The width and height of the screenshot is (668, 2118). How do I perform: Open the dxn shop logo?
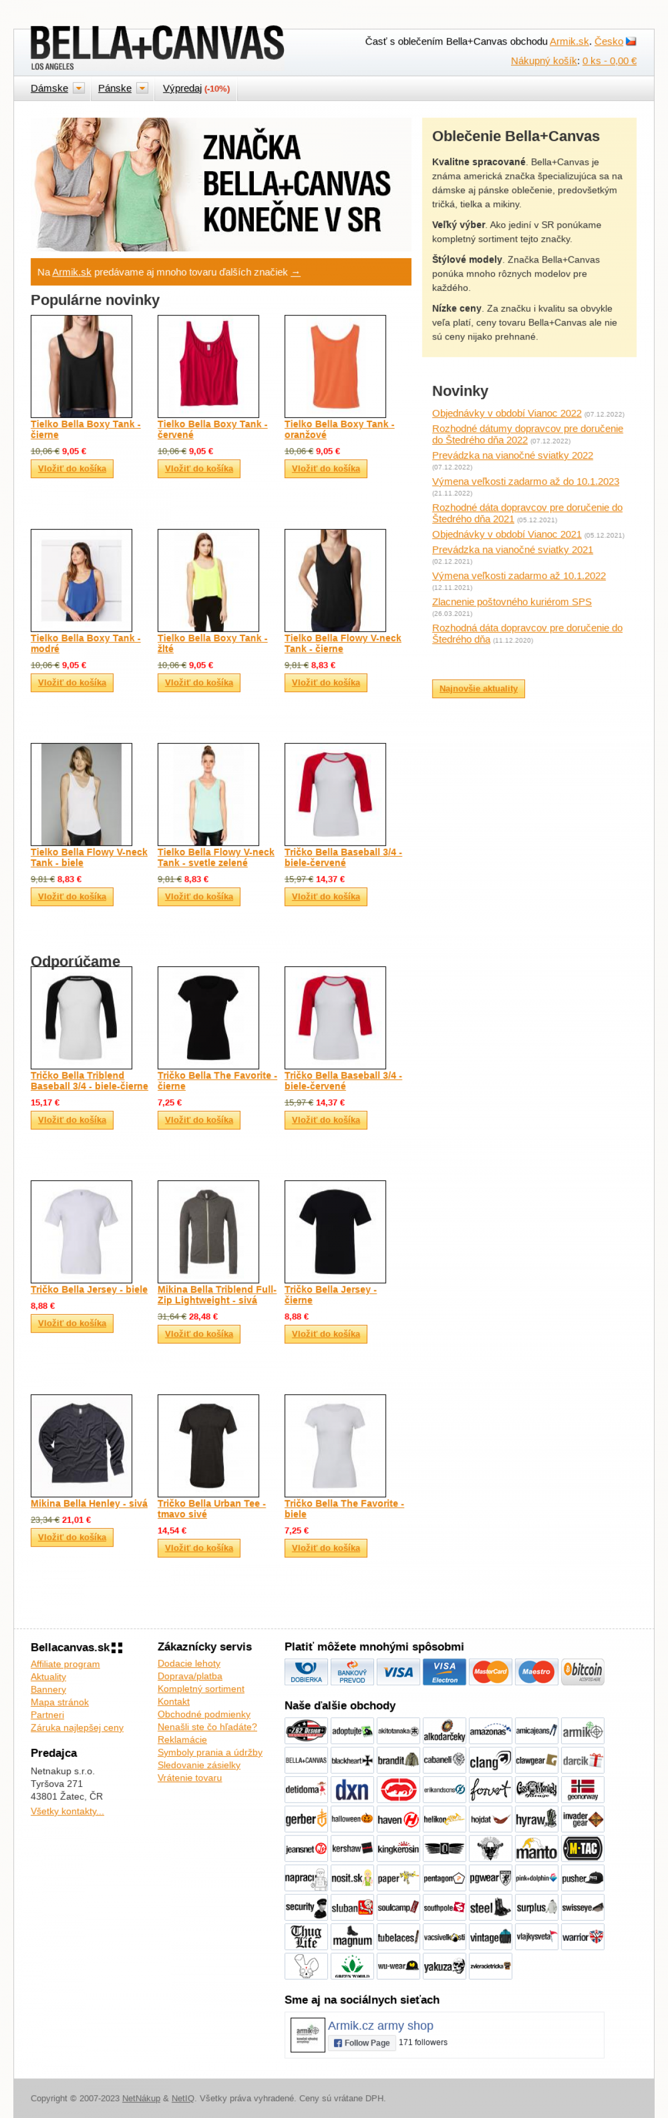[352, 1790]
